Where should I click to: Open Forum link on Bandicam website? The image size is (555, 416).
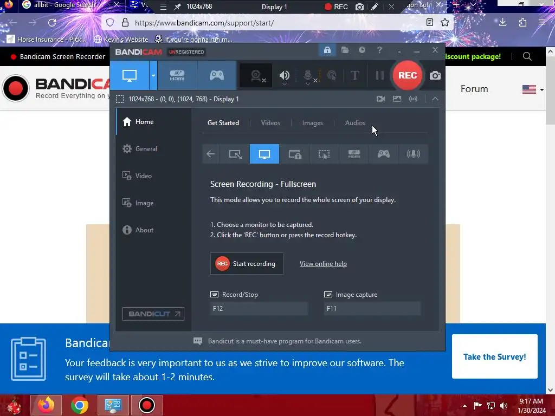tap(474, 89)
